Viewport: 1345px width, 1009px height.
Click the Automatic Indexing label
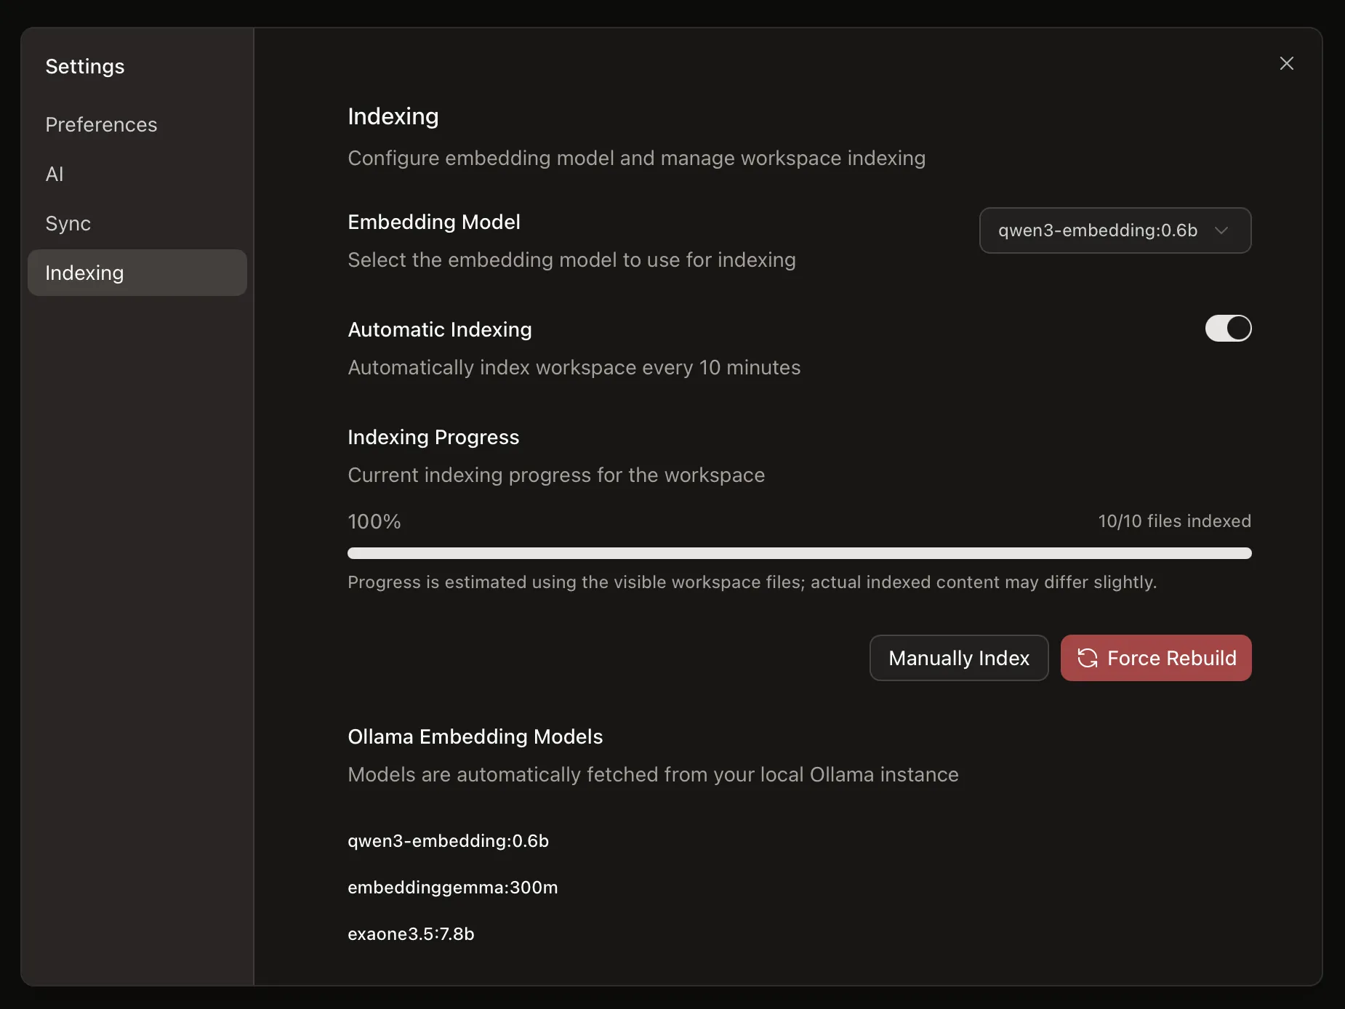pyautogui.click(x=440, y=330)
